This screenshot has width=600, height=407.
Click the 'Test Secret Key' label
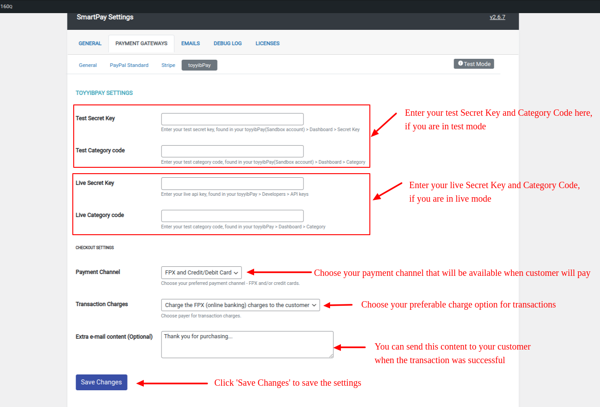pyautogui.click(x=95, y=118)
